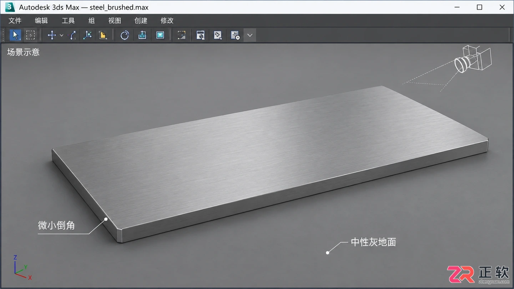Image resolution: width=514 pixels, height=289 pixels.
Task: Click the paint bucket material icon
Action: point(218,35)
